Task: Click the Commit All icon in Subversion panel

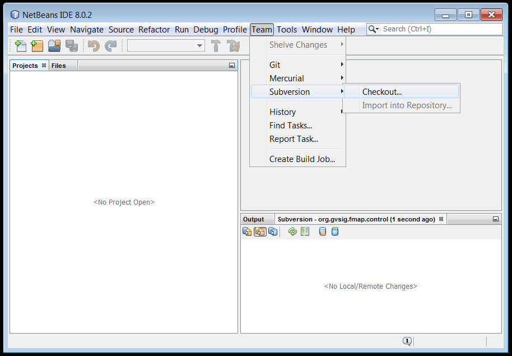Action: (x=335, y=232)
